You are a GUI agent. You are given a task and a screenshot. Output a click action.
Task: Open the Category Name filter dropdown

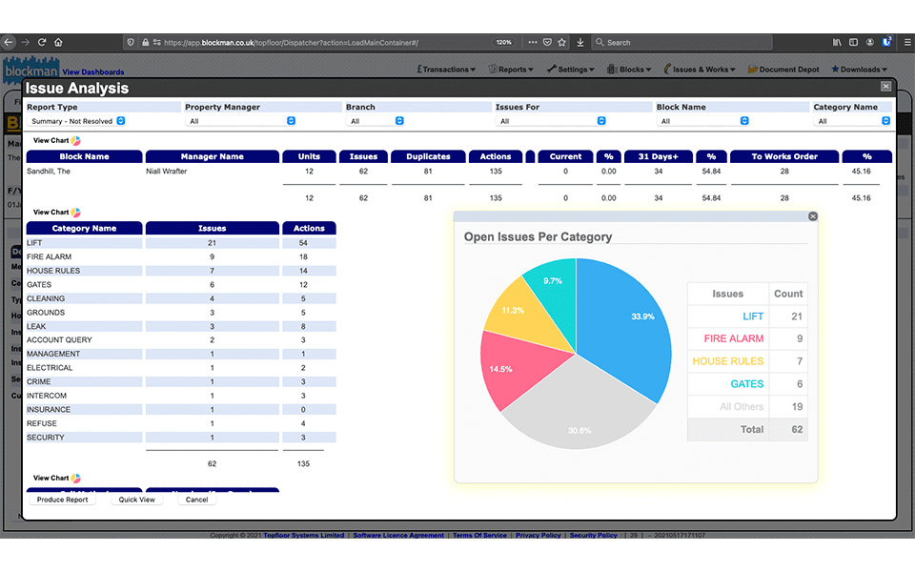click(852, 121)
